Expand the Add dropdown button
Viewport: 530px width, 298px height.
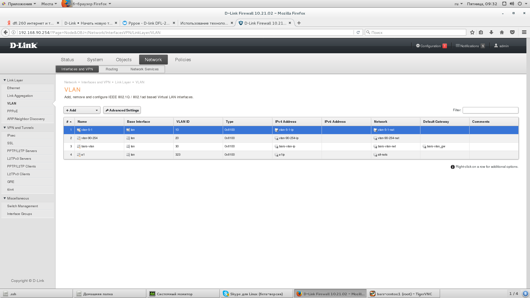[82, 110]
